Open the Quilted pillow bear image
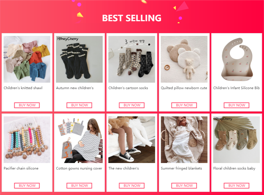Viewport: 264px width, 195px height. pyautogui.click(x=184, y=59)
